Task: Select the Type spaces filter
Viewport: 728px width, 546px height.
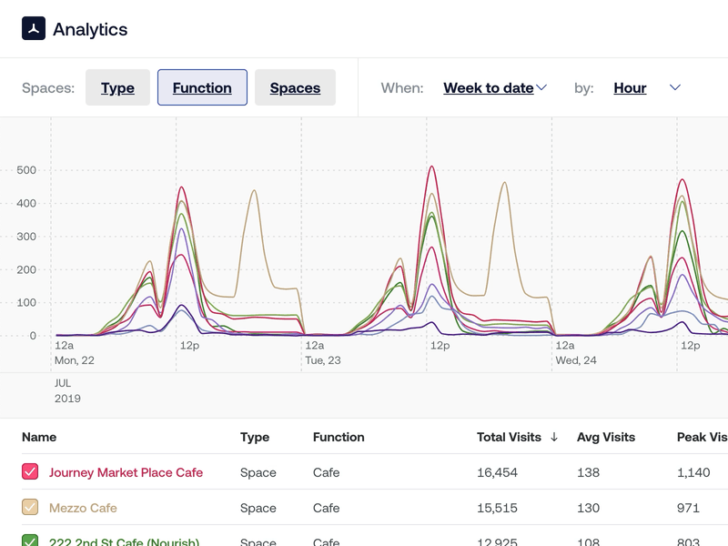Action: click(117, 87)
